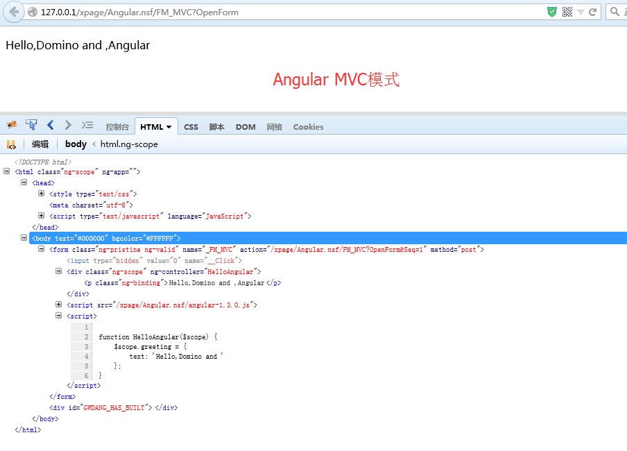Viewport: 627px width, 451px height.
Task: Click the globe site identity icon
Action: tap(33, 12)
